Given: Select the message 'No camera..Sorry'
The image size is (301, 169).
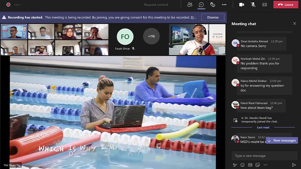Looking at the screenshot, I should 253,46.
